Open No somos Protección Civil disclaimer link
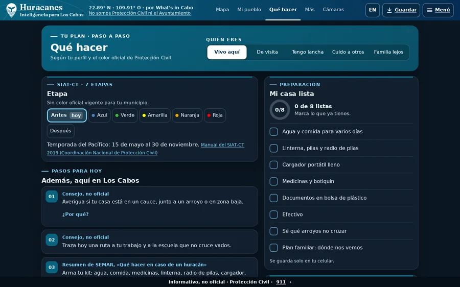This screenshot has height=287, width=460. pyautogui.click(x=140, y=13)
